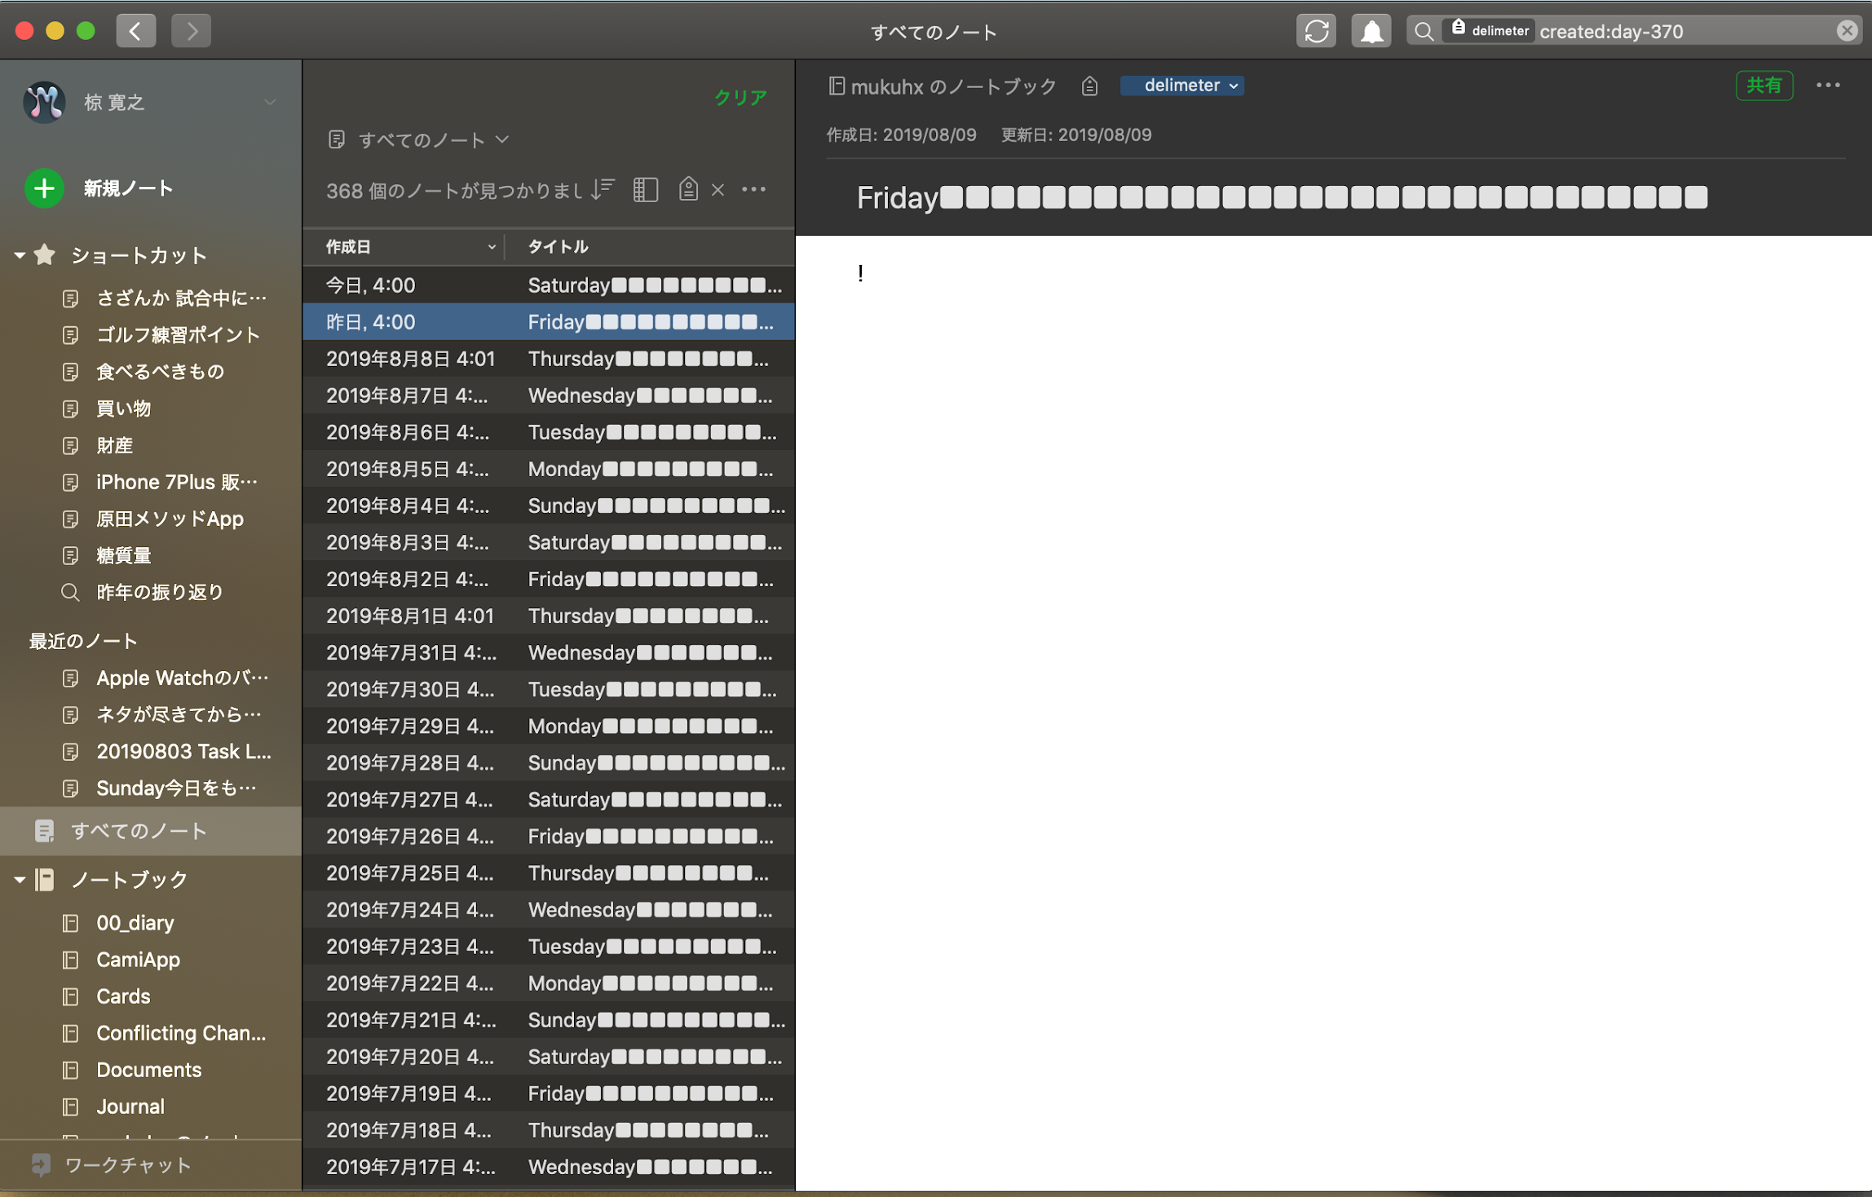Screen dimensions: 1872x1197
Task: Go back with the left arrow button
Action: pyautogui.click(x=136, y=31)
